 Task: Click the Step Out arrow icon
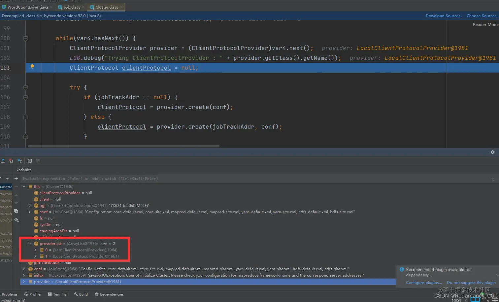(x=3, y=161)
